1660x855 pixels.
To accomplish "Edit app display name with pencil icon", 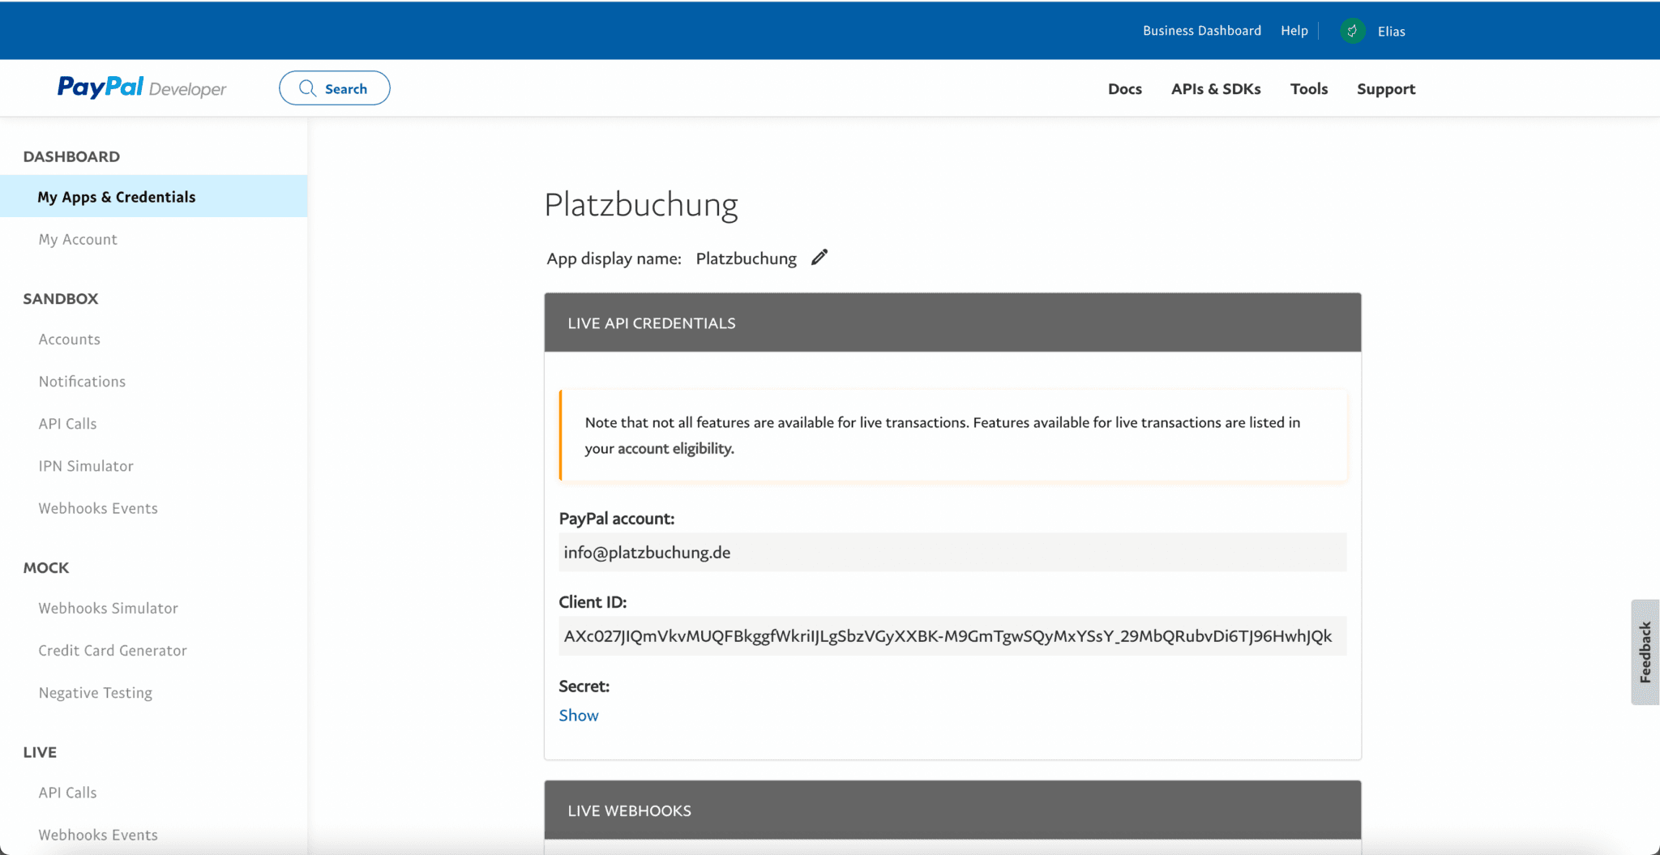I will tap(819, 258).
